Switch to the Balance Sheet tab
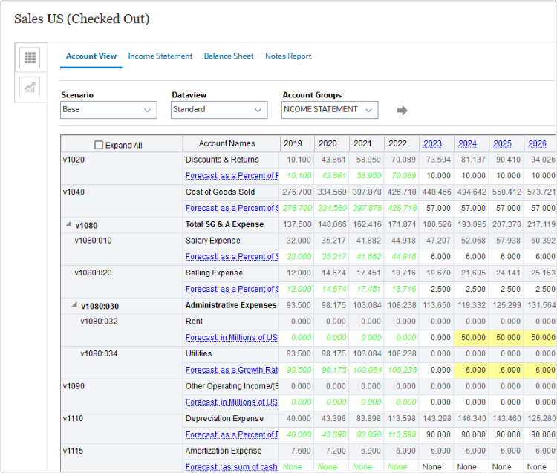 [x=229, y=56]
